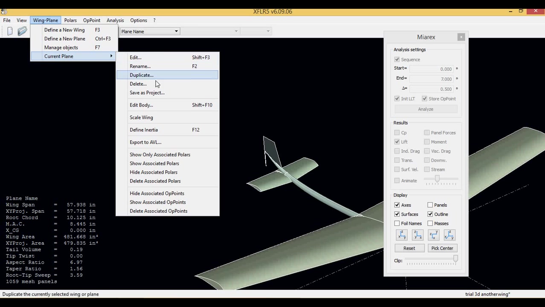
Task: Click the End value input field
Action: 431,79
